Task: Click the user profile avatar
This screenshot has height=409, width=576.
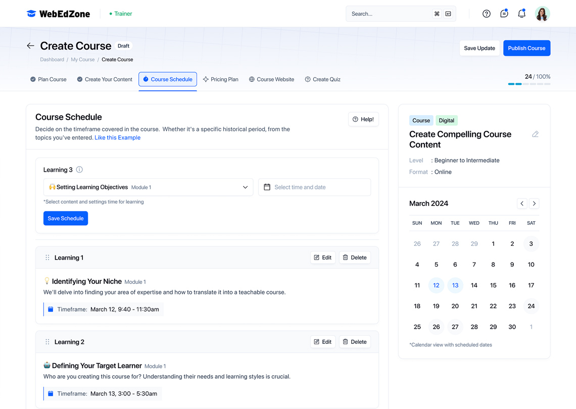Action: point(542,14)
